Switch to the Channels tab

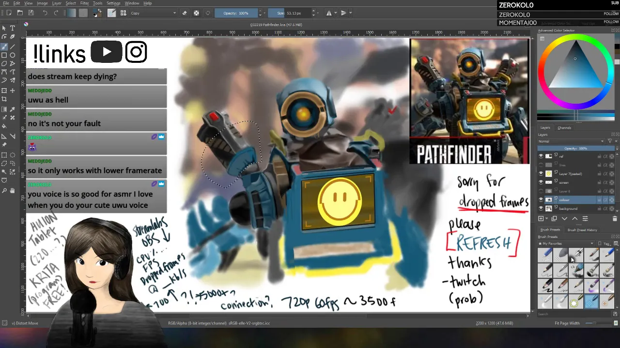[x=564, y=128]
